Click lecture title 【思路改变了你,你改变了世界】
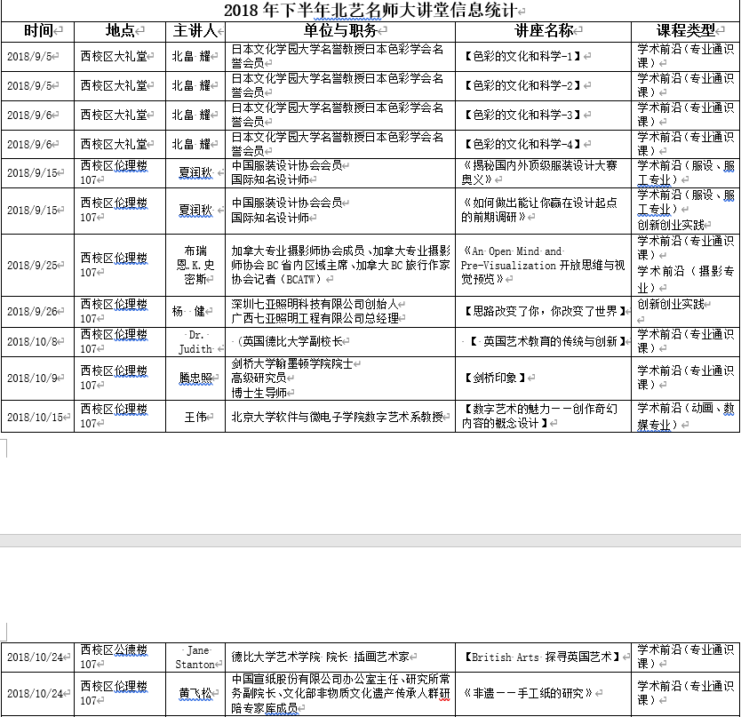The height and width of the screenshot is (717, 741). 544,312
